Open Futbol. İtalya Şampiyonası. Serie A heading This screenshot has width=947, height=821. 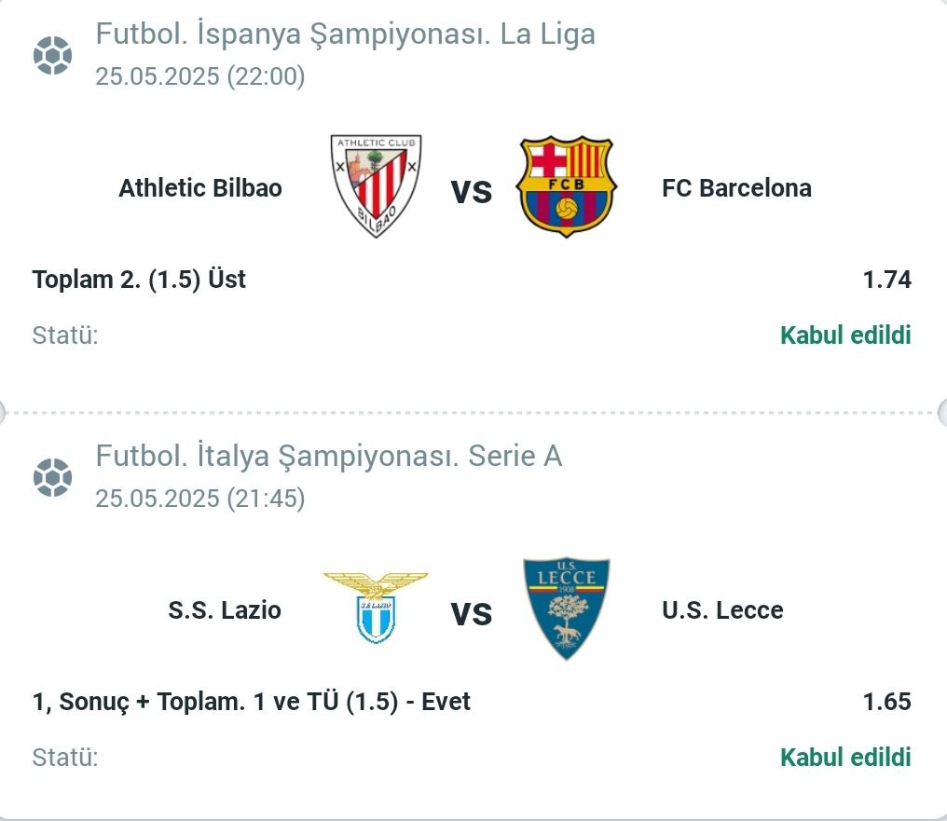(329, 456)
